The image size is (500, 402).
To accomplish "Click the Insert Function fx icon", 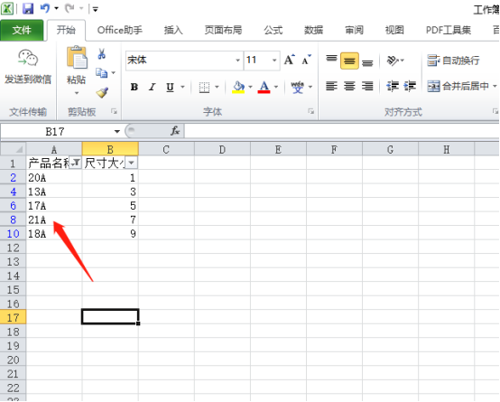I will (x=175, y=131).
